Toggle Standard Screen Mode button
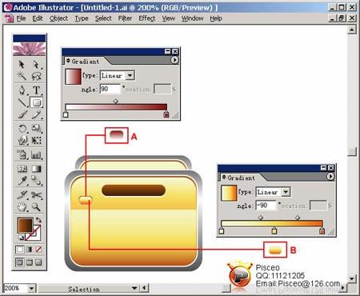Screen dimensions: 360x296 coord(19,262)
